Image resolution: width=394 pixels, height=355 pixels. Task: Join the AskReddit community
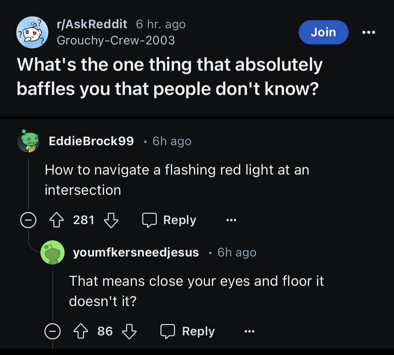coord(323,32)
